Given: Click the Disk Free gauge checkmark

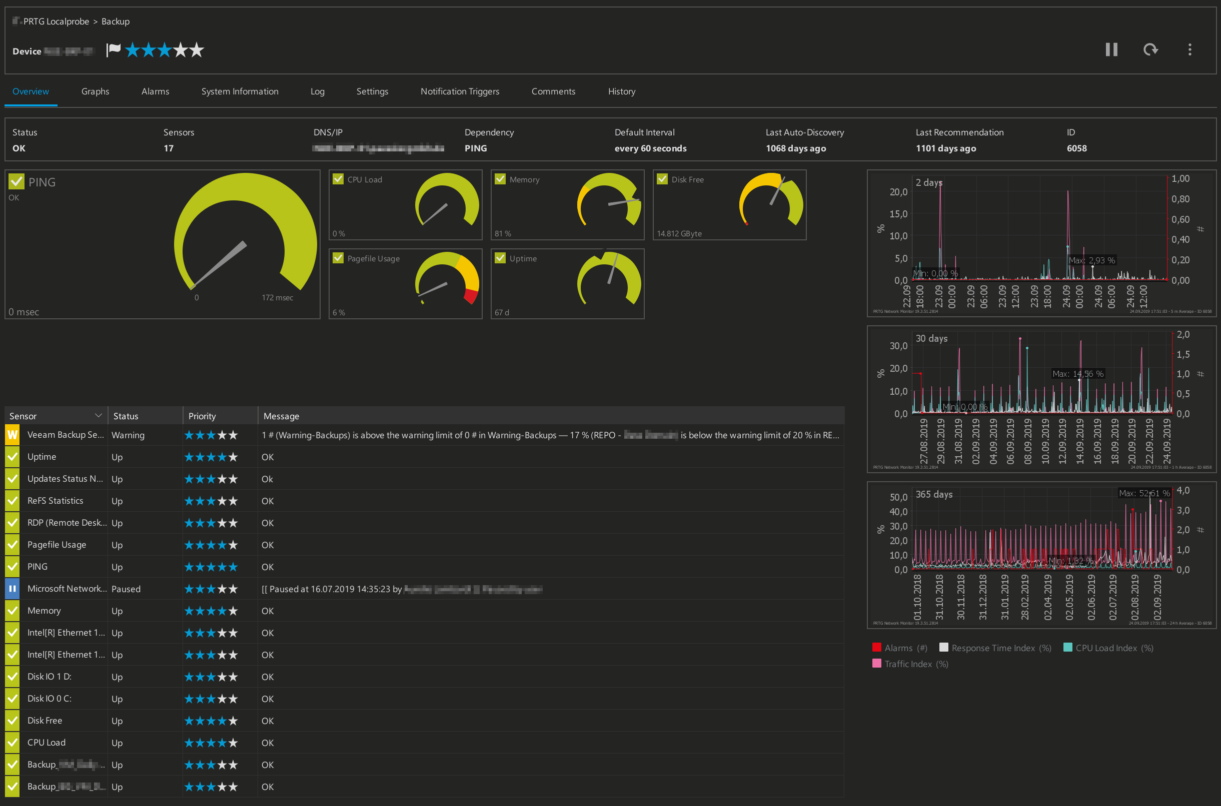Looking at the screenshot, I should click(662, 179).
